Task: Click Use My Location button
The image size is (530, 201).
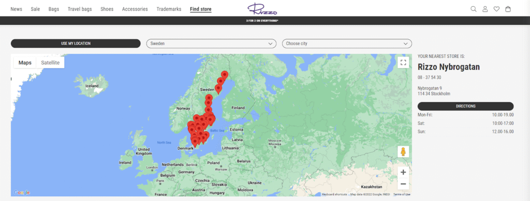Action: coord(76,43)
